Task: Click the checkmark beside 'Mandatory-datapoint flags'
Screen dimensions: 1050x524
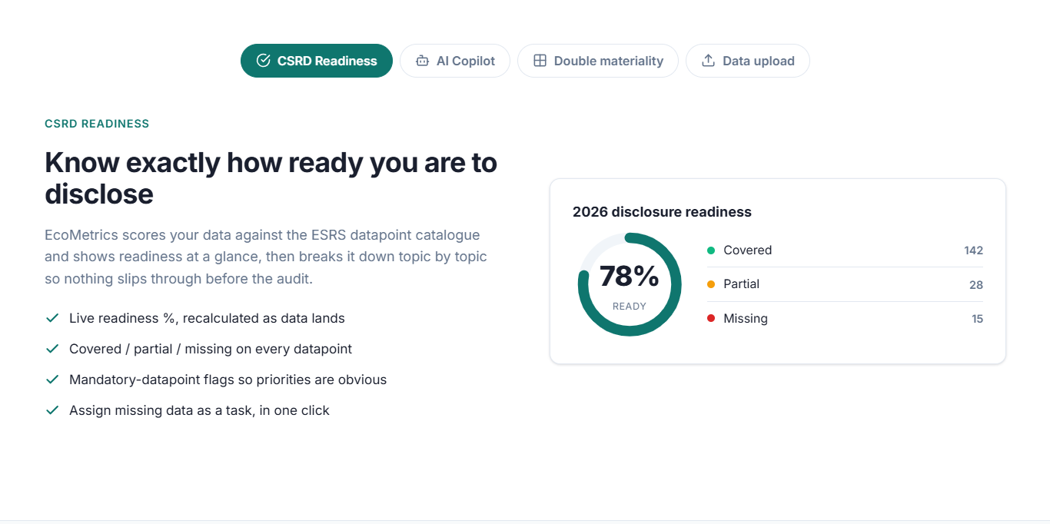Action: pos(52,380)
